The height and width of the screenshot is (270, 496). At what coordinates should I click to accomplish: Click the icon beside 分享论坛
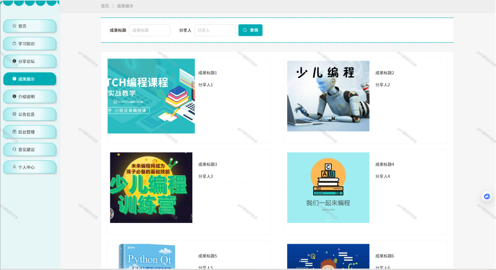click(14, 61)
